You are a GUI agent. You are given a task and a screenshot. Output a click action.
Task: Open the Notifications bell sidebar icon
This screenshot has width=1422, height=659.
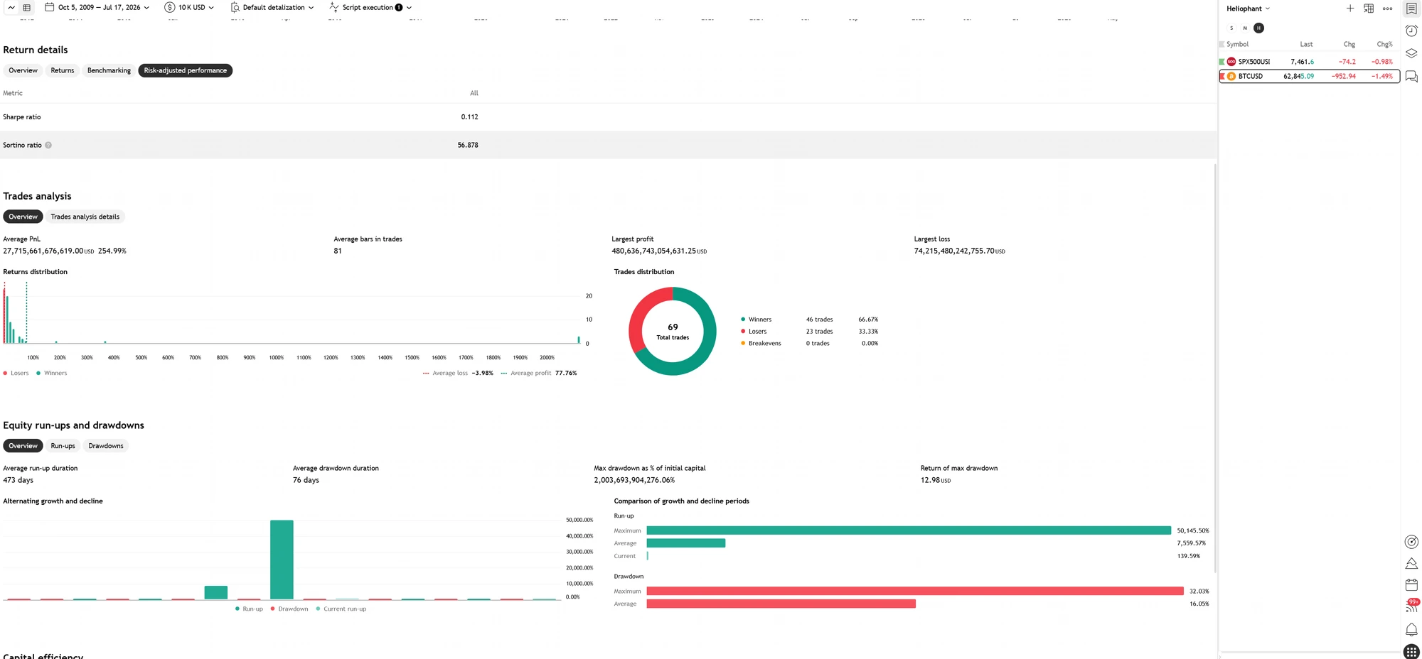click(1411, 630)
